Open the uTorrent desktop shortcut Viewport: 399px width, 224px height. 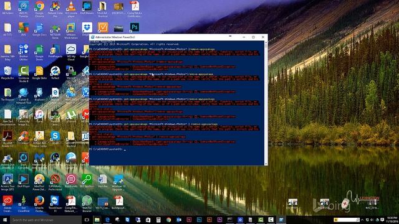[x=70, y=116]
